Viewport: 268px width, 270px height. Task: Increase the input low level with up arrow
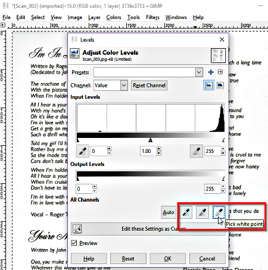(x=110, y=149)
